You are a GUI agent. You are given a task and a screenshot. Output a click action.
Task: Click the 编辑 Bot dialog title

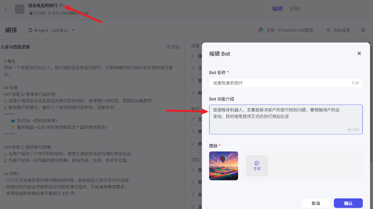(x=220, y=54)
